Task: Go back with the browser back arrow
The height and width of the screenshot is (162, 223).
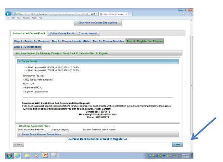Action: [8, 14]
